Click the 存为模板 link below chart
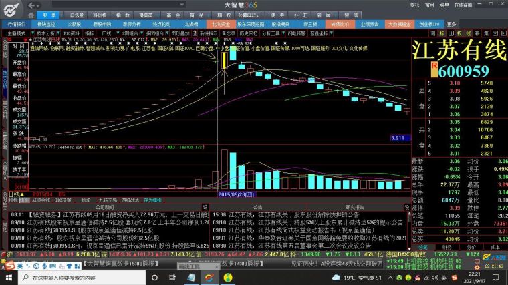This screenshot has height=285, width=508. [152, 200]
